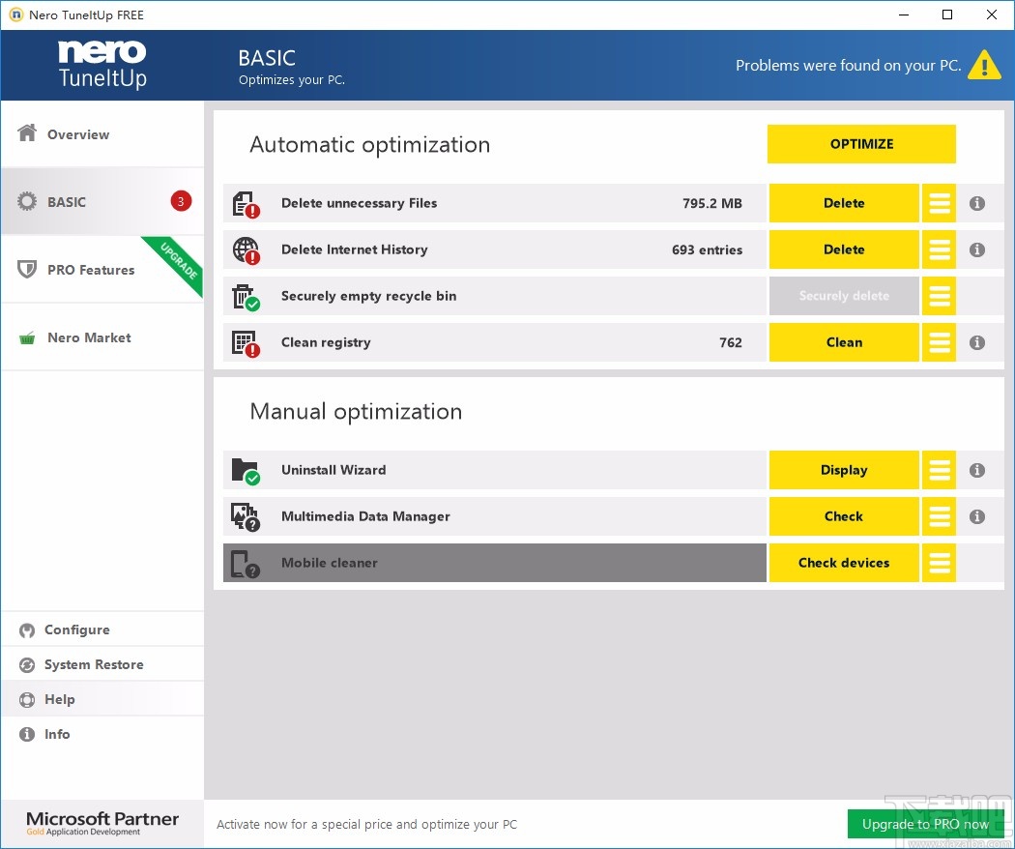This screenshot has height=849, width=1015.
Task: Click the recycle bin icon
Action: [x=246, y=297]
